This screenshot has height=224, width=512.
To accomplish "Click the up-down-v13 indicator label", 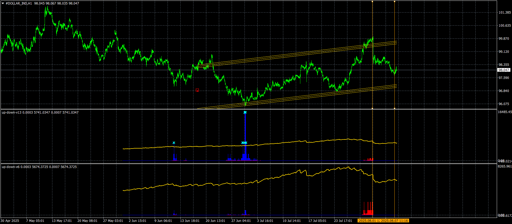I will pos(12,113).
